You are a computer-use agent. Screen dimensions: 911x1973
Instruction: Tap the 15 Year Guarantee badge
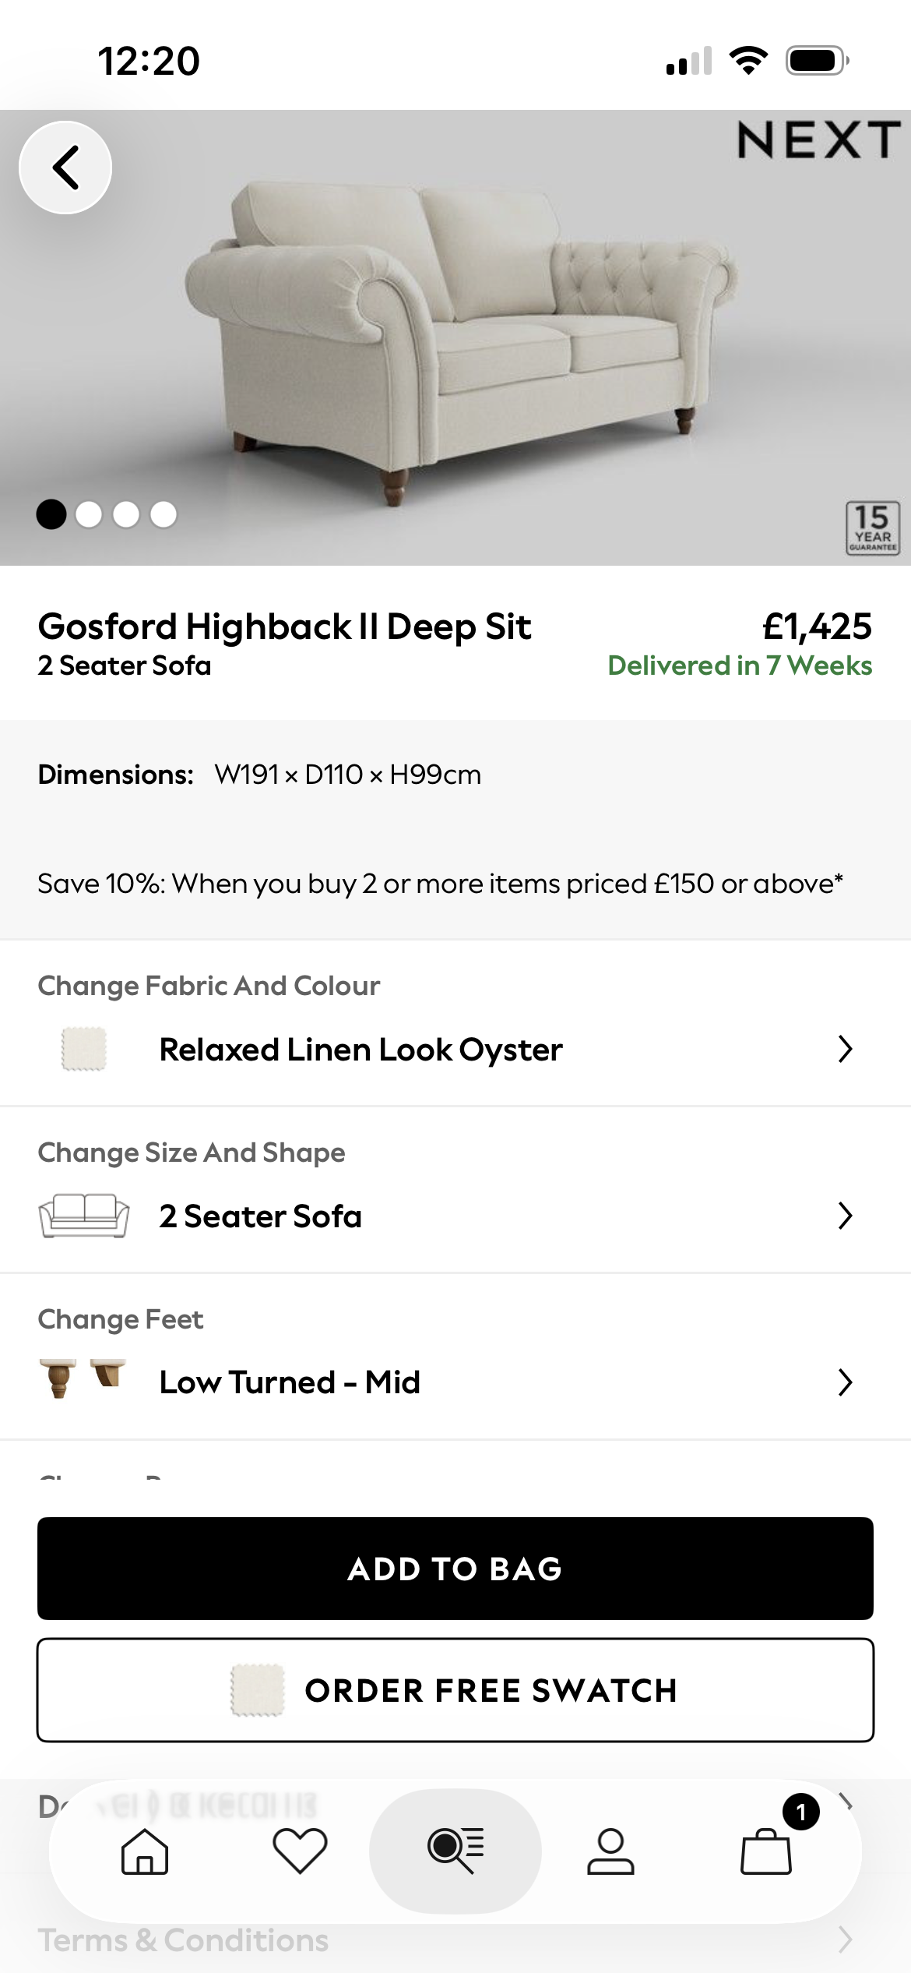[x=872, y=528]
